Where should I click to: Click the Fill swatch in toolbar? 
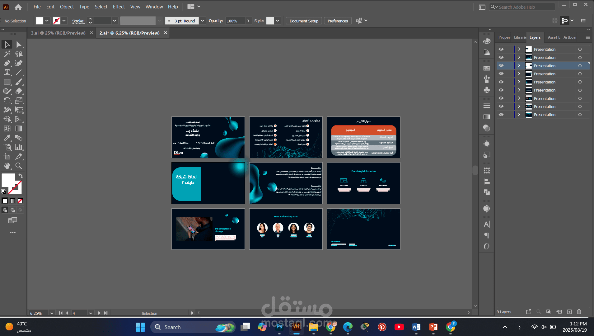[x=8, y=180]
